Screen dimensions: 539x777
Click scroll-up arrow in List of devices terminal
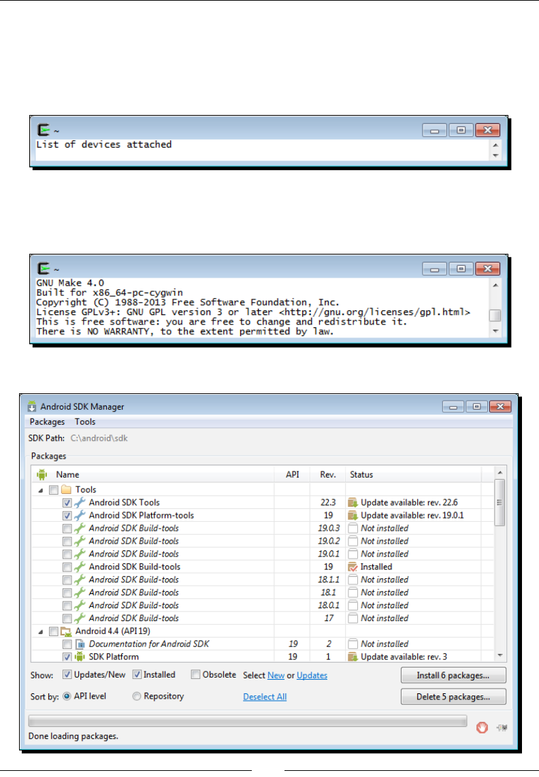[495, 145]
